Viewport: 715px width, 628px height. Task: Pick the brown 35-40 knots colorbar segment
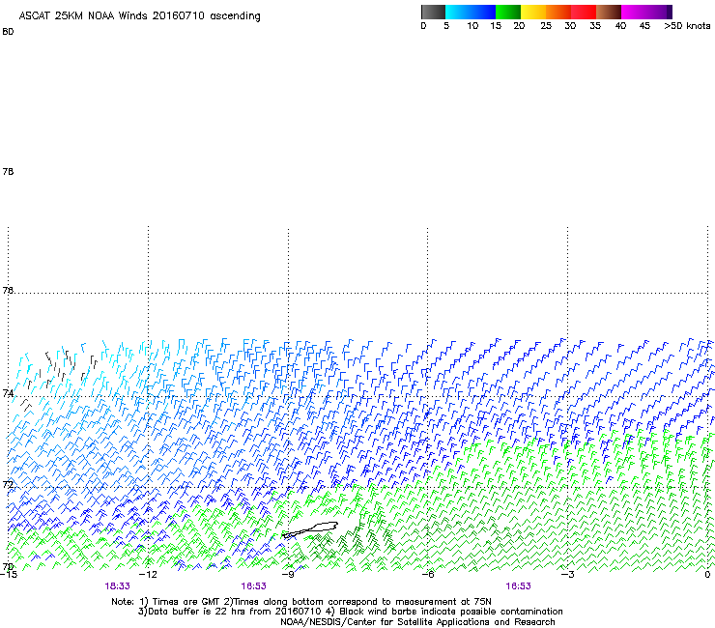[609, 12]
